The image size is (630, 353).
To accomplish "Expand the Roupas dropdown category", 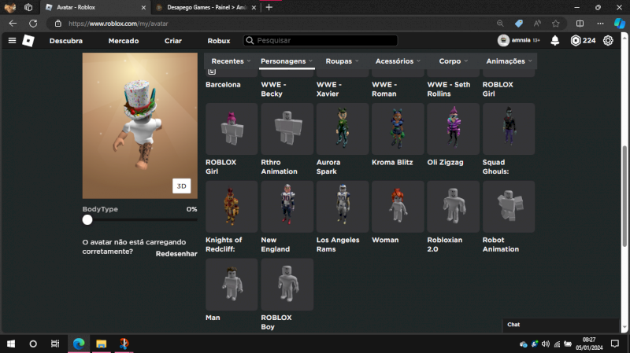I will pos(343,61).
